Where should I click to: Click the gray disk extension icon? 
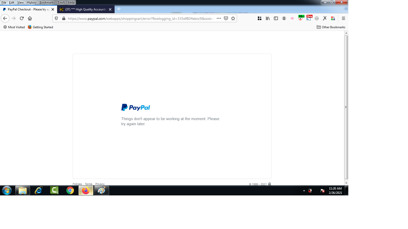[x=317, y=18]
